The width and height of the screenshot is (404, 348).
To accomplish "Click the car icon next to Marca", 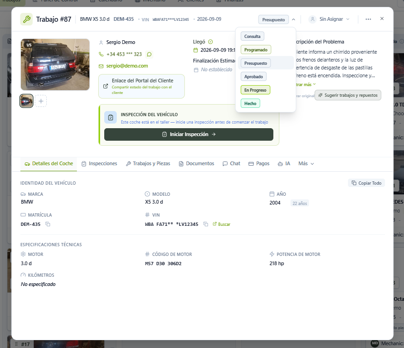I will click(23, 194).
